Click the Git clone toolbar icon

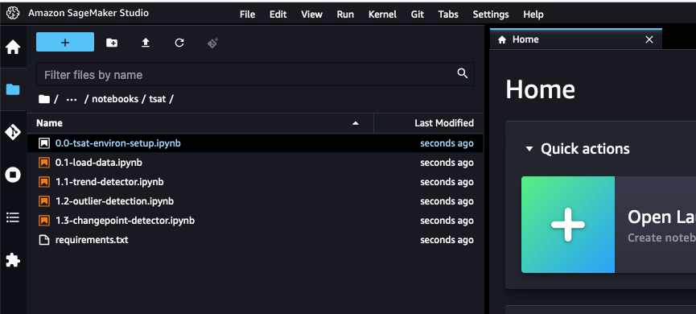(212, 43)
